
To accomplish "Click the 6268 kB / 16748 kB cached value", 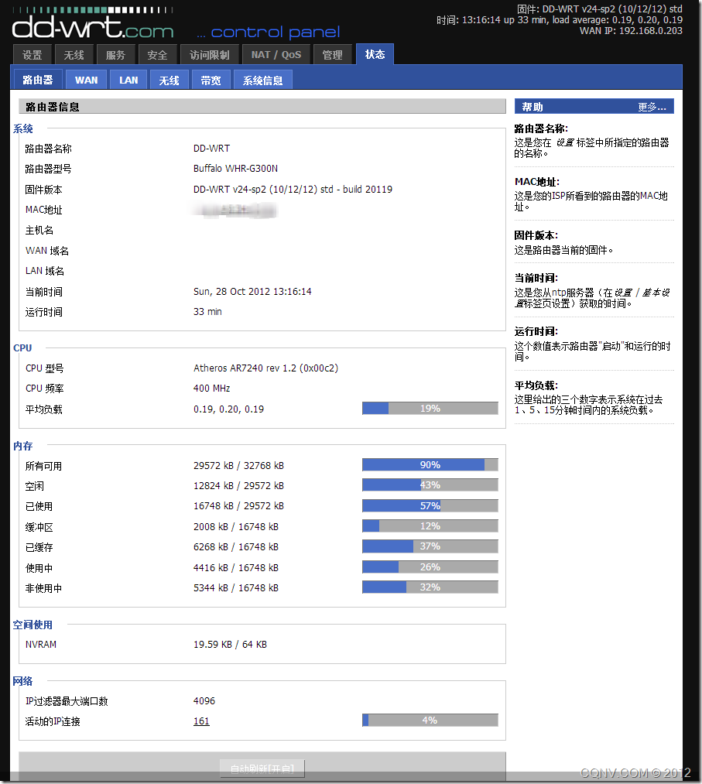I will (x=235, y=547).
